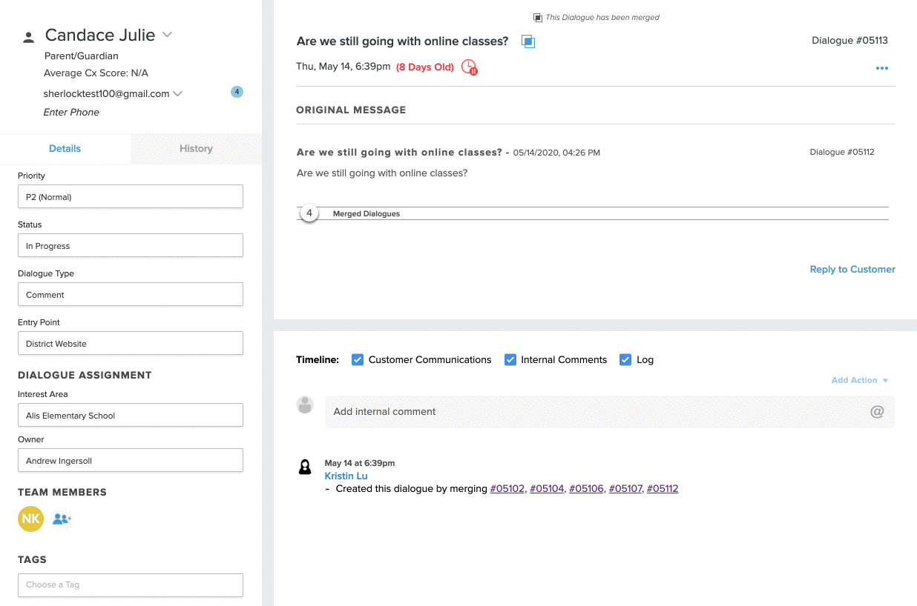Click the NK team member avatar

point(30,519)
